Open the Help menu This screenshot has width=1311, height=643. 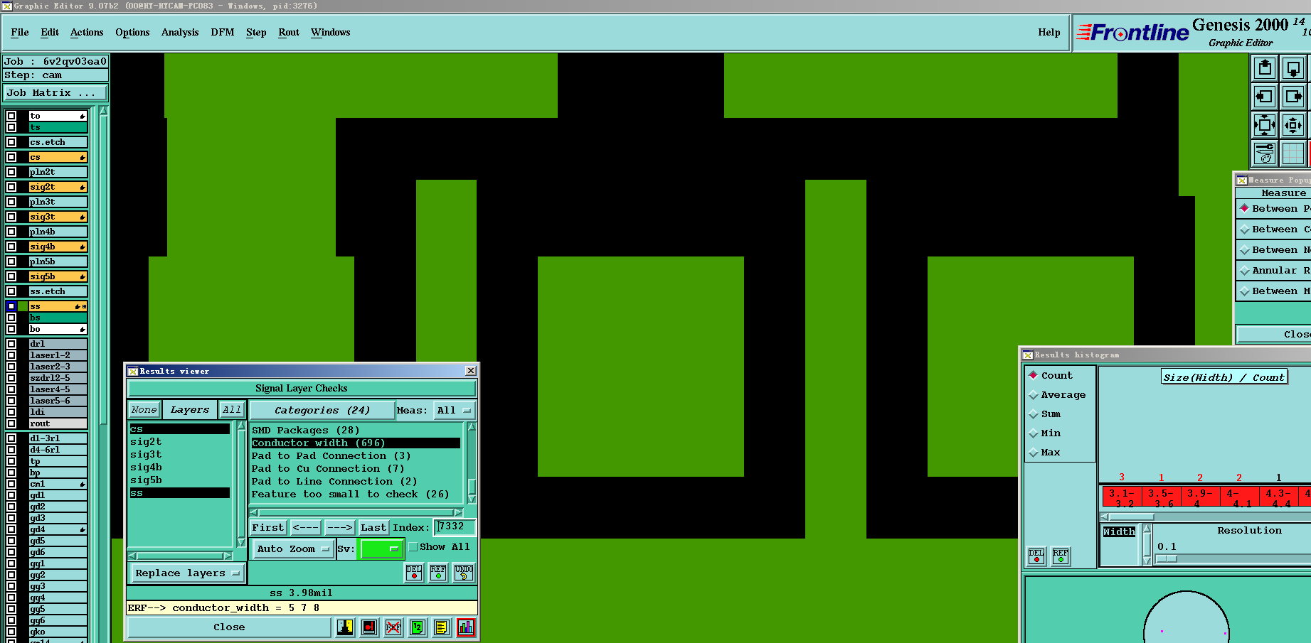point(1049,32)
